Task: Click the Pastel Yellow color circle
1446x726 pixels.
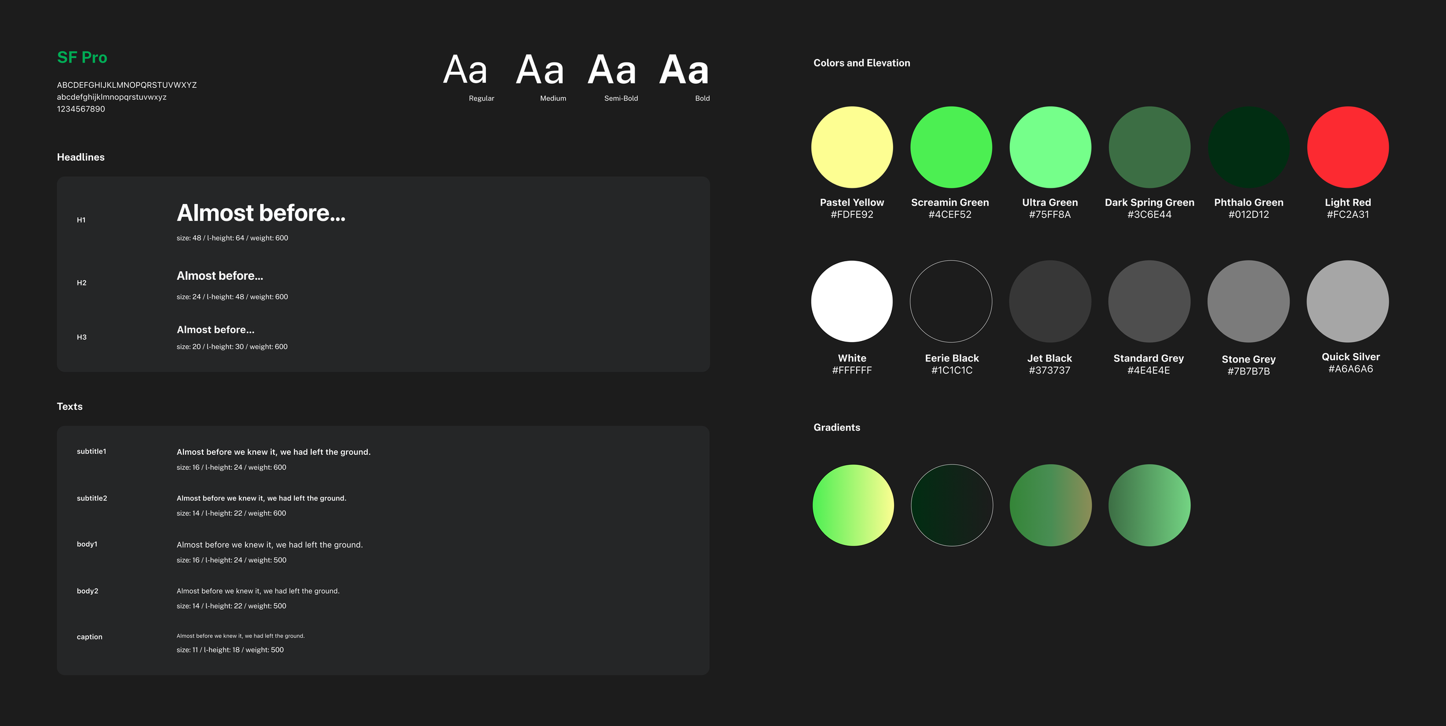Action: pyautogui.click(x=851, y=147)
